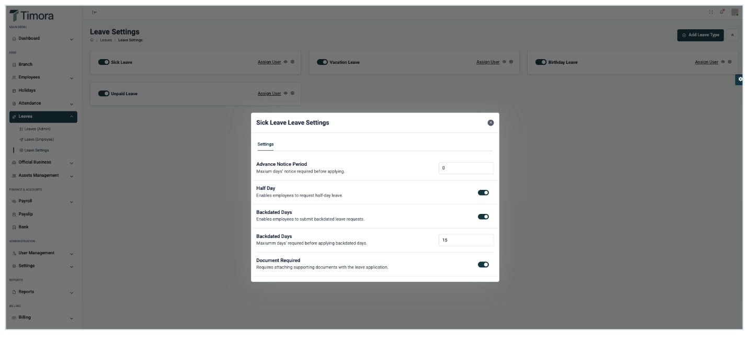Expand the Dashboard menu chevron
This screenshot has width=753, height=340.
(72, 39)
